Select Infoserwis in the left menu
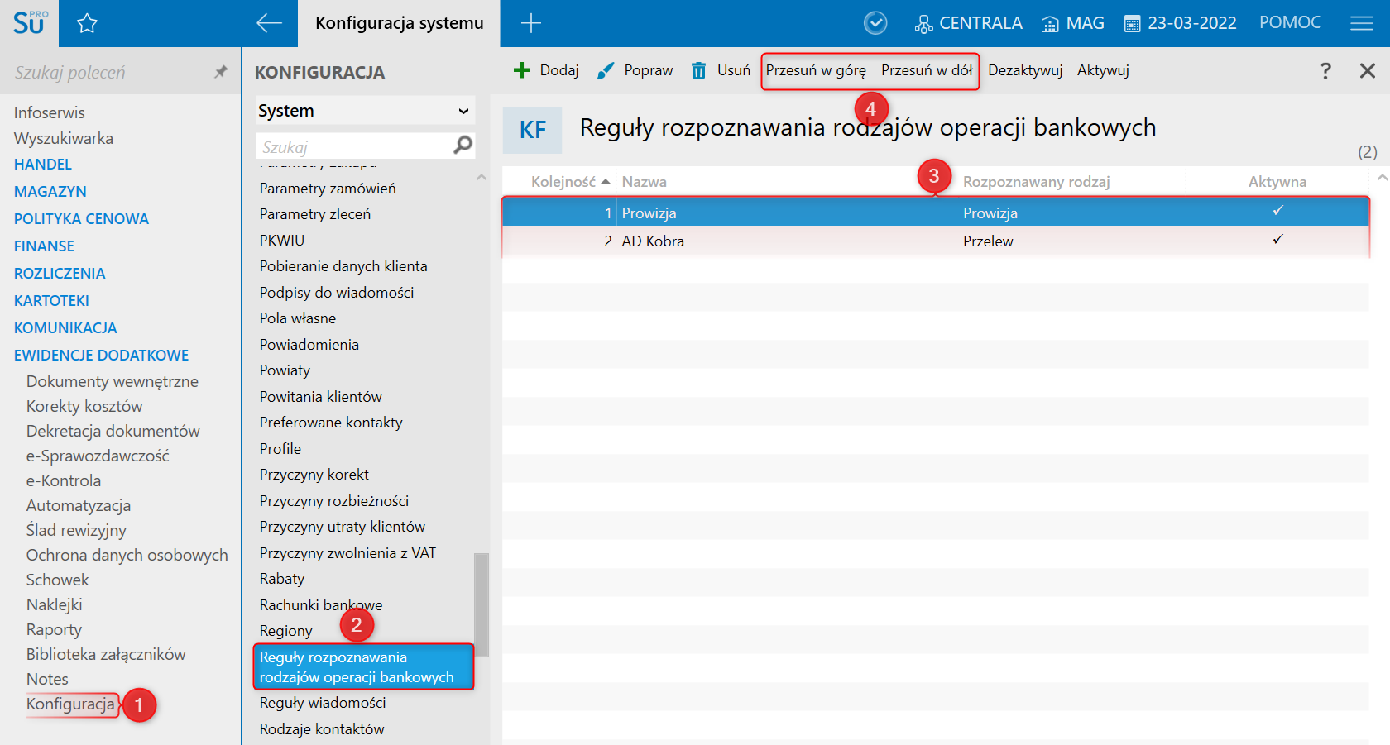Image resolution: width=1390 pixels, height=745 pixels. (x=49, y=112)
